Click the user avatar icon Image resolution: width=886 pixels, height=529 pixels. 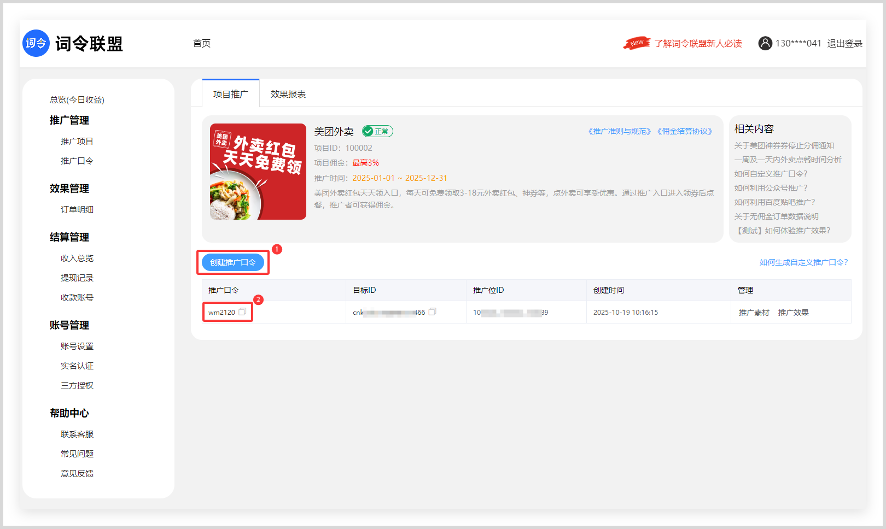pos(765,43)
